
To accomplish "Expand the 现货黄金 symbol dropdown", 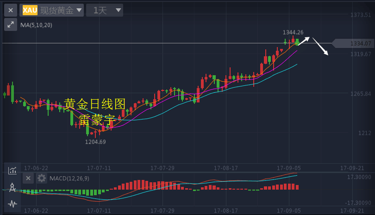I will pos(79,10).
